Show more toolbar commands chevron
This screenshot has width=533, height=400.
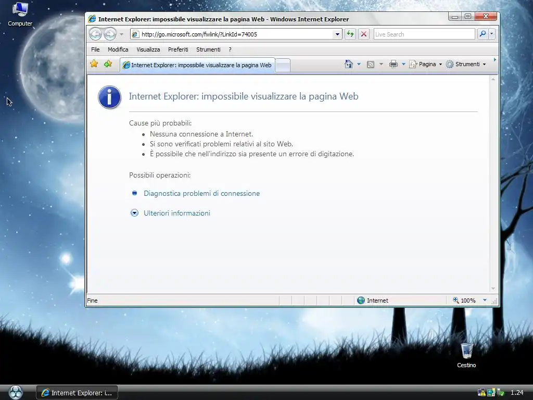pyautogui.click(x=495, y=60)
